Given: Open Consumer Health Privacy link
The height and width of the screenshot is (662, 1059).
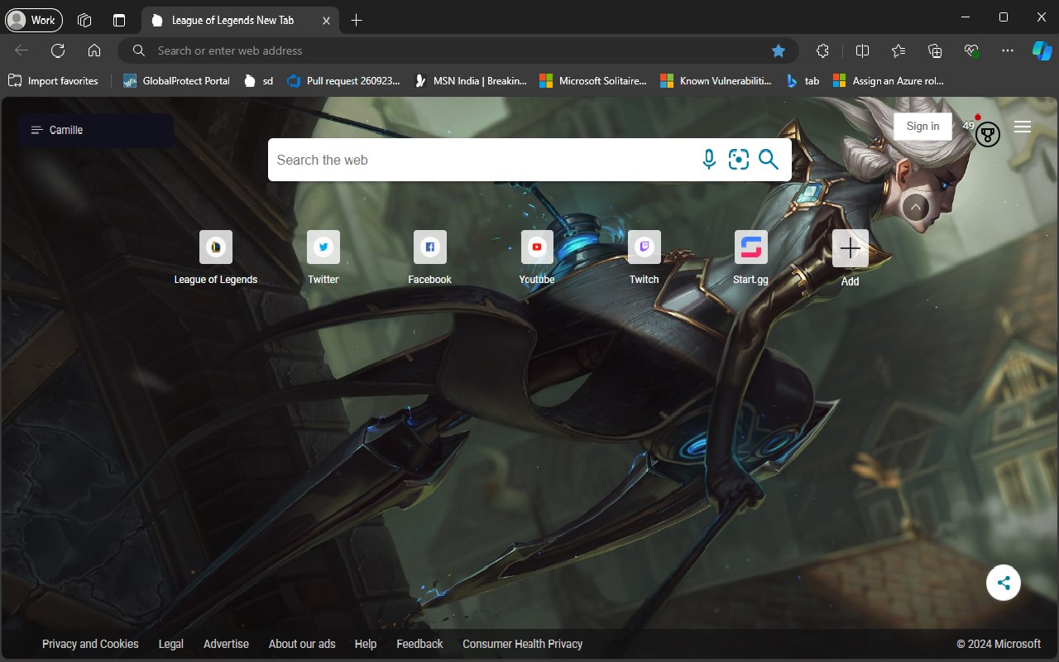Looking at the screenshot, I should [523, 644].
